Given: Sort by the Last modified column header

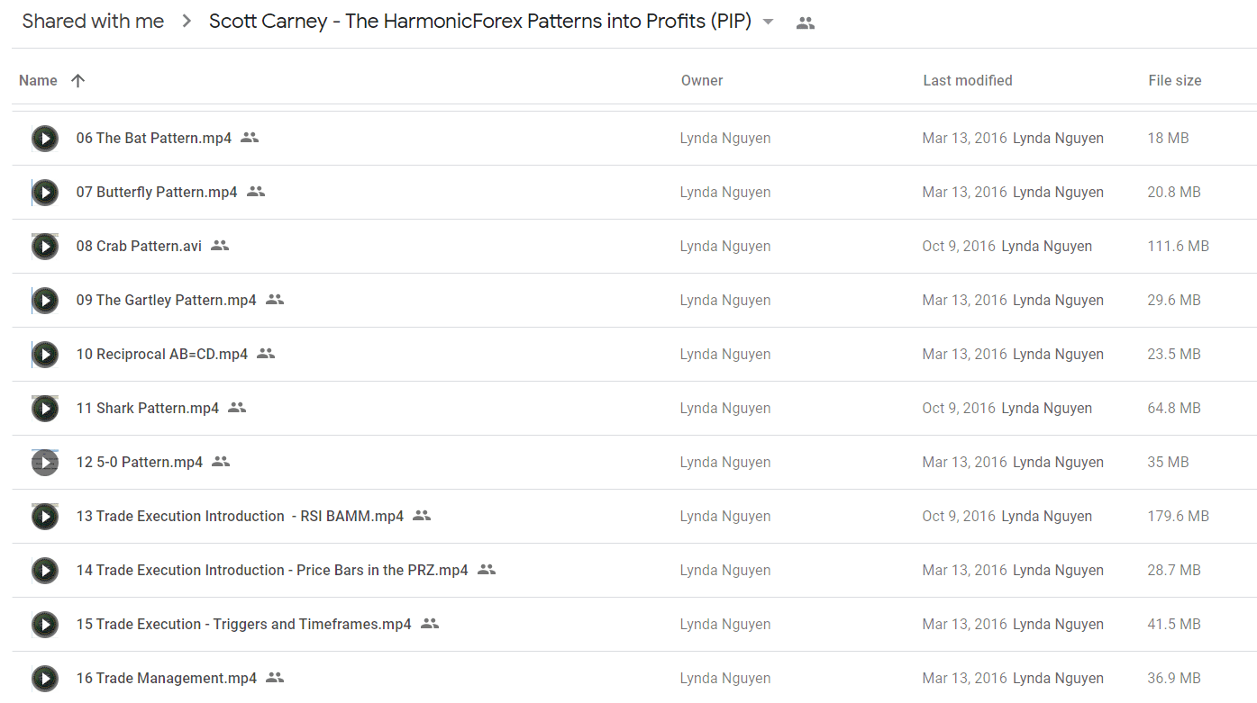Looking at the screenshot, I should tap(968, 80).
